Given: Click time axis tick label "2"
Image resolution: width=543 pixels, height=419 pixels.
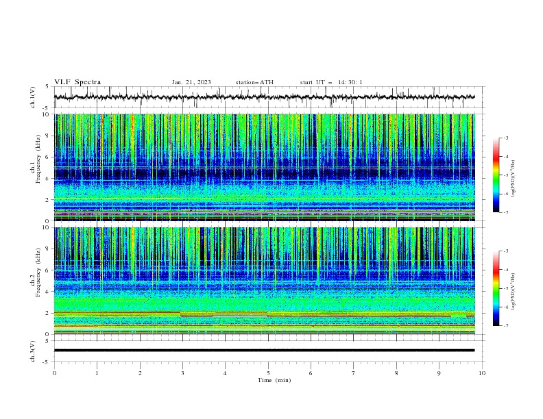Looking at the screenshot, I should (x=140, y=373).
